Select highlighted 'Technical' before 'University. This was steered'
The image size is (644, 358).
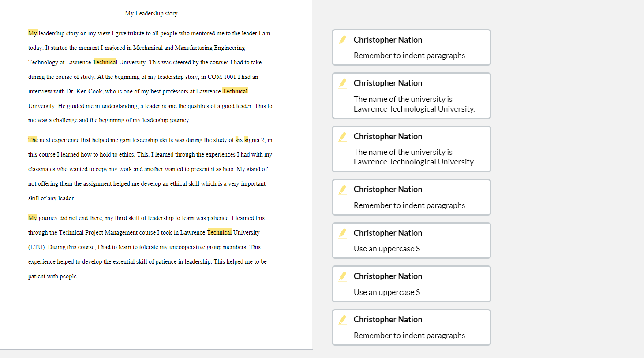[x=104, y=62]
